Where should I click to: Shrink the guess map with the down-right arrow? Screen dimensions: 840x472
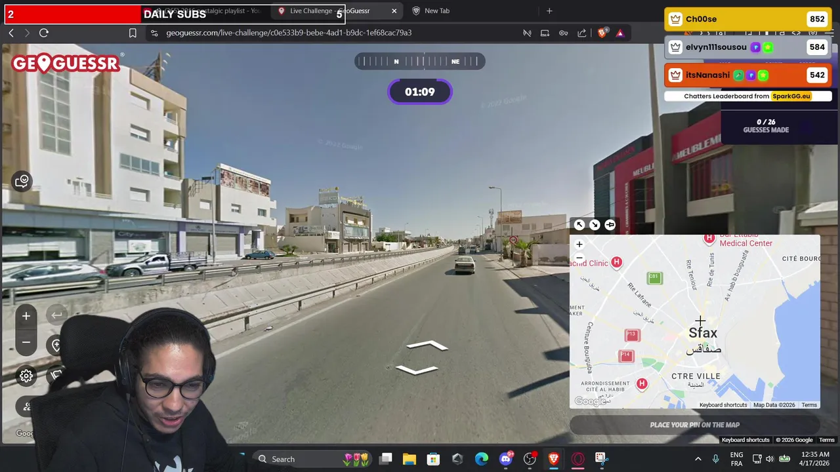click(x=595, y=225)
